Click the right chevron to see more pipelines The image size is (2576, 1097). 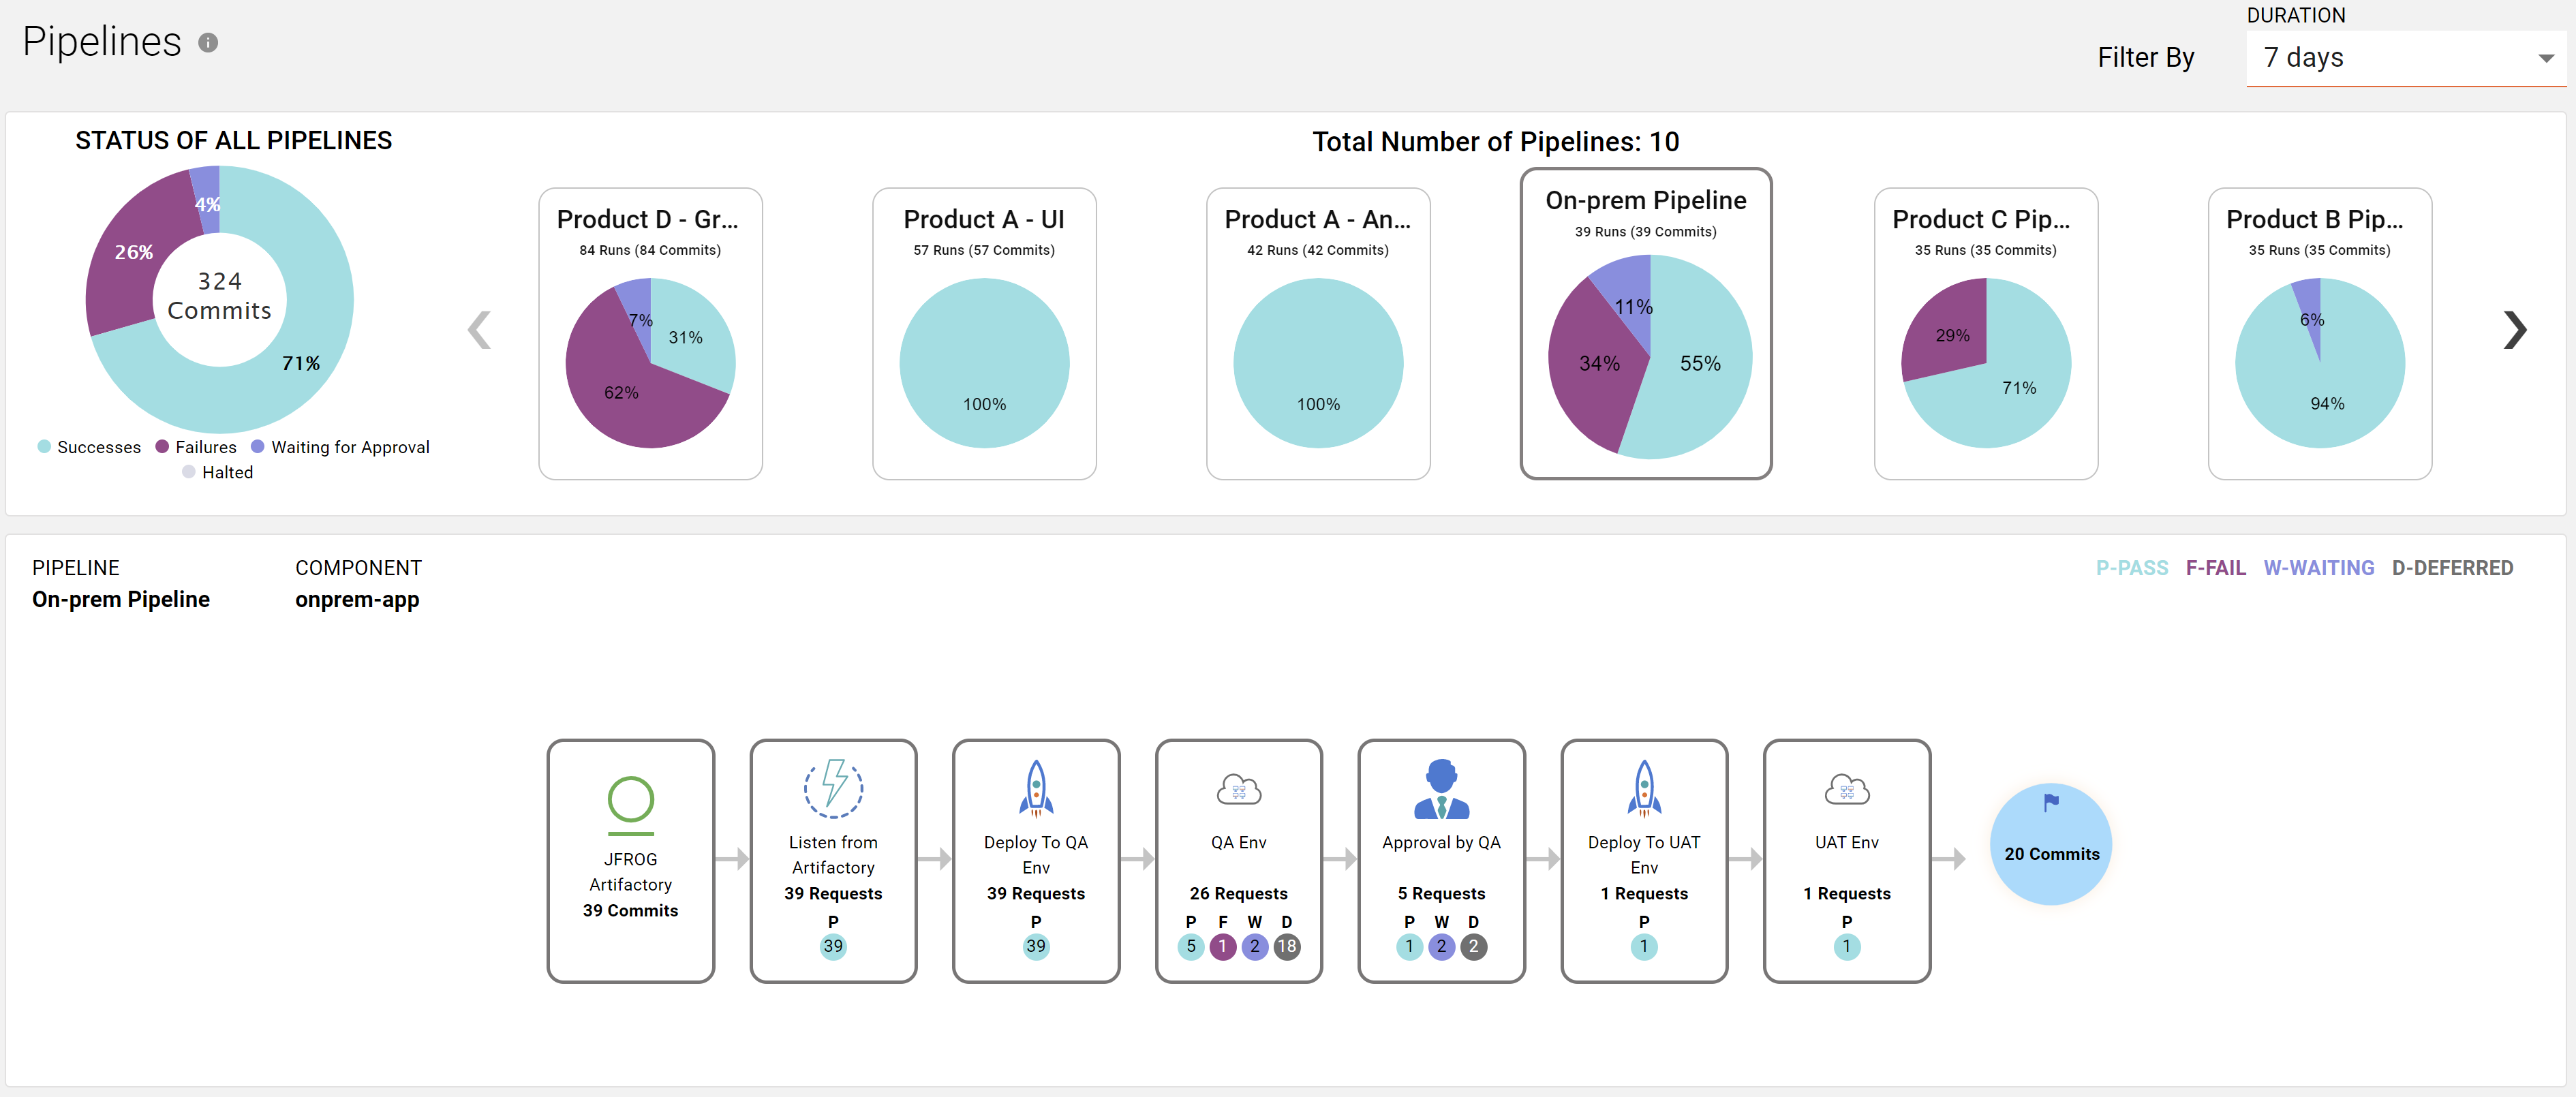(2515, 329)
